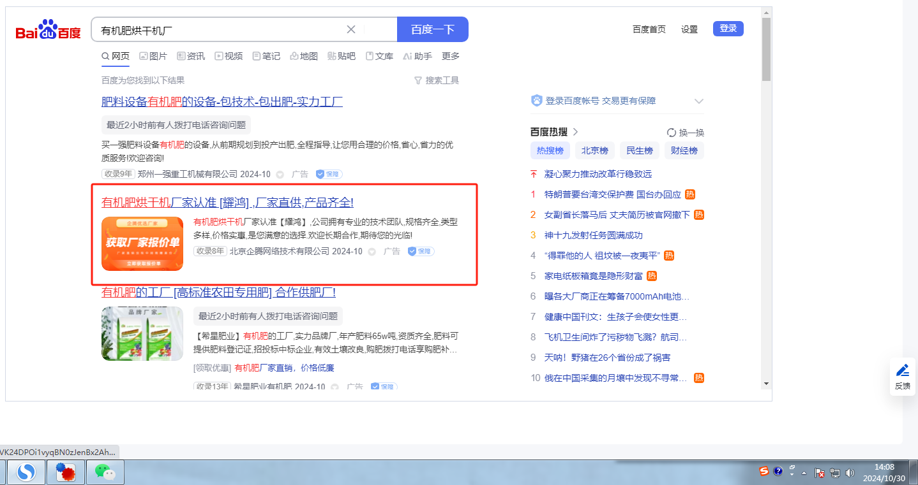Select the 北京榜 hot list tab
918x485 pixels.
pyautogui.click(x=594, y=151)
